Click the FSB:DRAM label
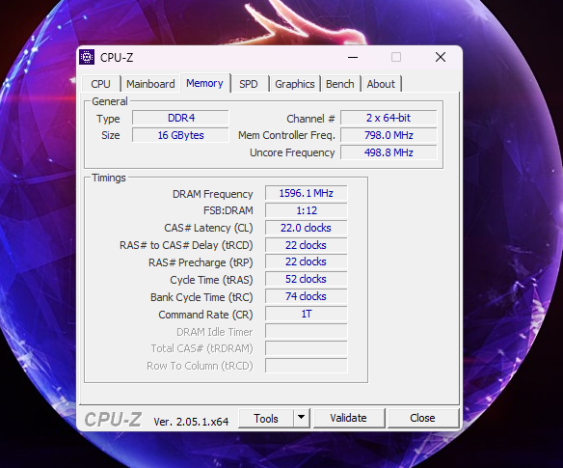This screenshot has height=468, width=563. 228,210
